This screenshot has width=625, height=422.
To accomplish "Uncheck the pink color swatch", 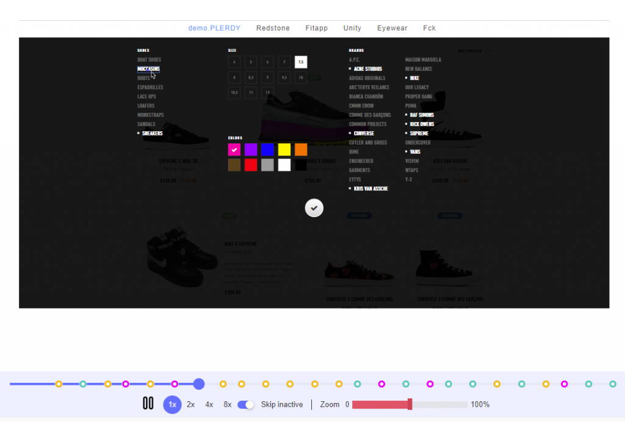I will [234, 149].
